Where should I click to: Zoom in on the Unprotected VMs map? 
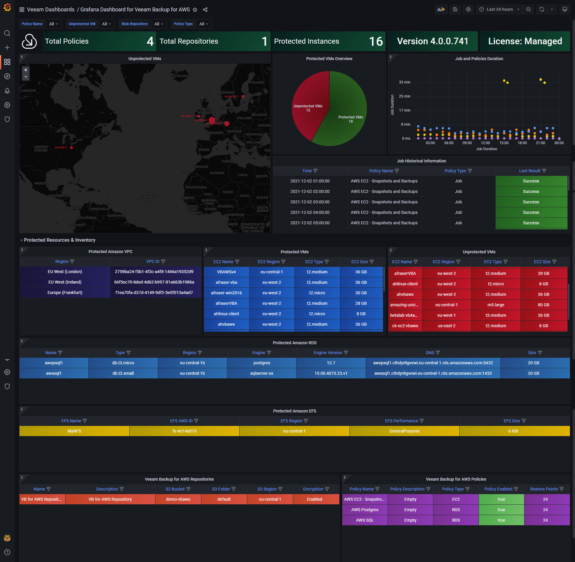click(x=26, y=70)
